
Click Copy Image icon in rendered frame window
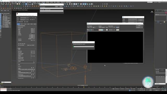click(89, 30)
